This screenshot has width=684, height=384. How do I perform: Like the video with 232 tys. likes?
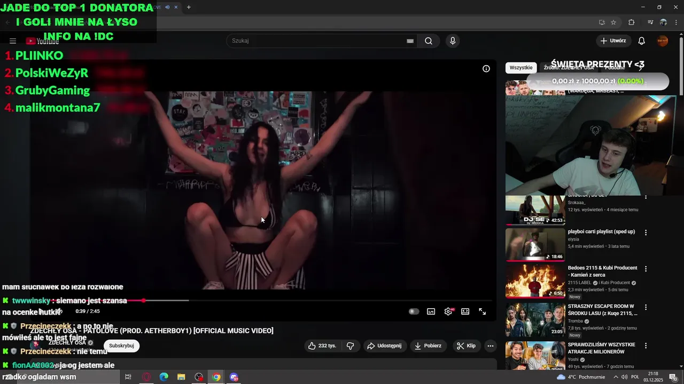coord(322,346)
